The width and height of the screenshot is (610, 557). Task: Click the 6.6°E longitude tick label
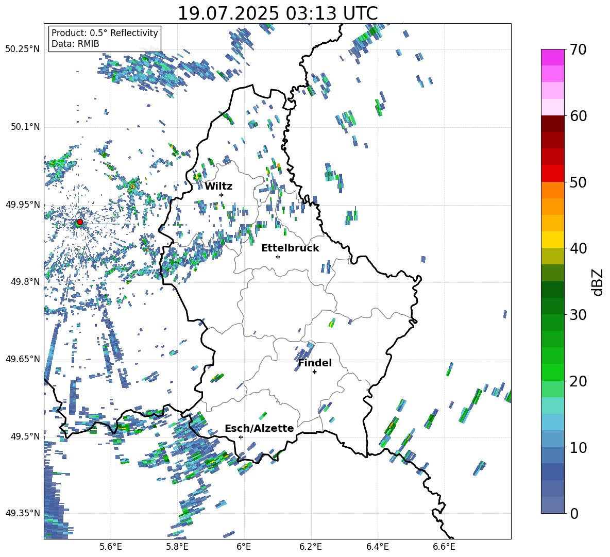click(444, 547)
